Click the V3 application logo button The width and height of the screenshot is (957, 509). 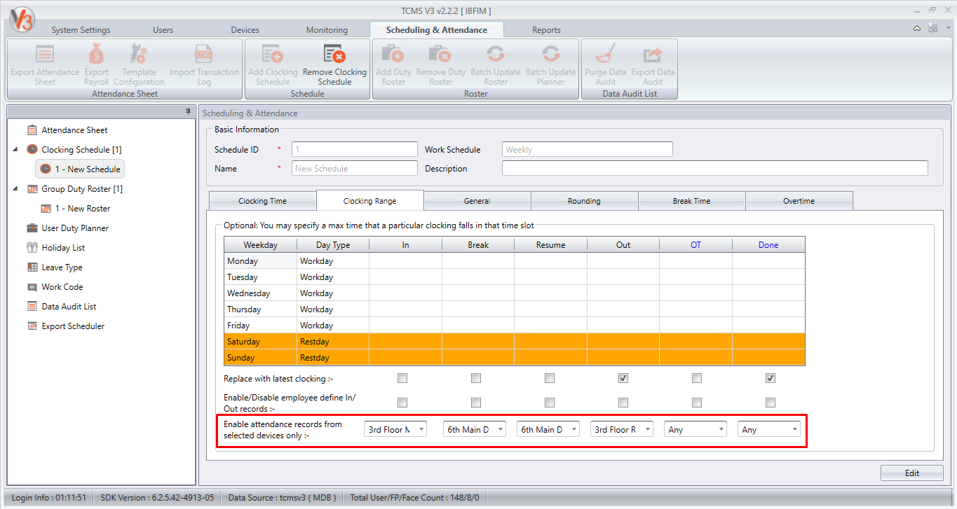[21, 18]
